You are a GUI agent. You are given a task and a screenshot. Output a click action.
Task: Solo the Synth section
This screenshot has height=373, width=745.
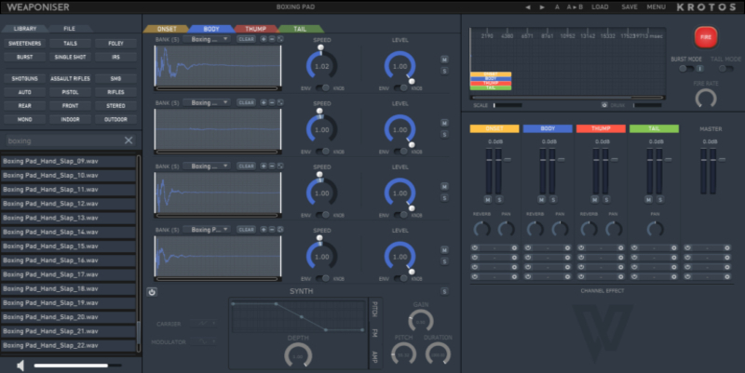pyautogui.click(x=444, y=291)
